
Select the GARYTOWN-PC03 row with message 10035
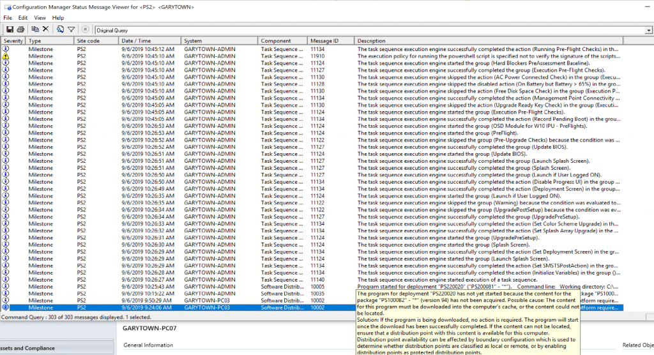192,294
